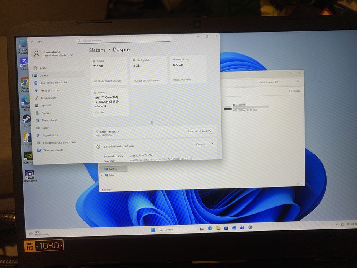Click the OneDrive cloud tray icon
The height and width of the screenshot is (268, 357).
(x=342, y=224)
